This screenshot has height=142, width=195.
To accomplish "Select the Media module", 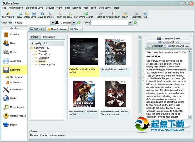I will tap(14, 98).
